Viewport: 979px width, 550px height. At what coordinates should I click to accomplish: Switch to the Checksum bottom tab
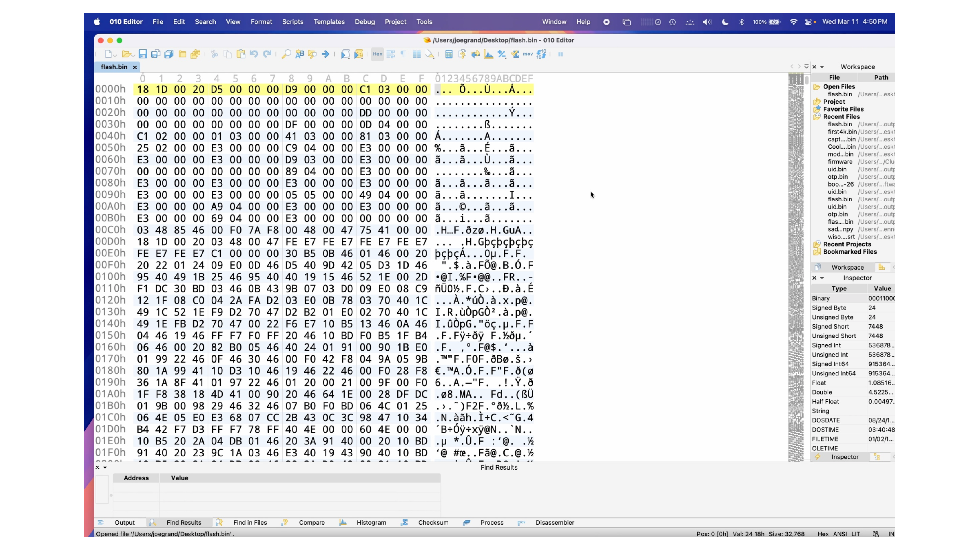point(433,523)
